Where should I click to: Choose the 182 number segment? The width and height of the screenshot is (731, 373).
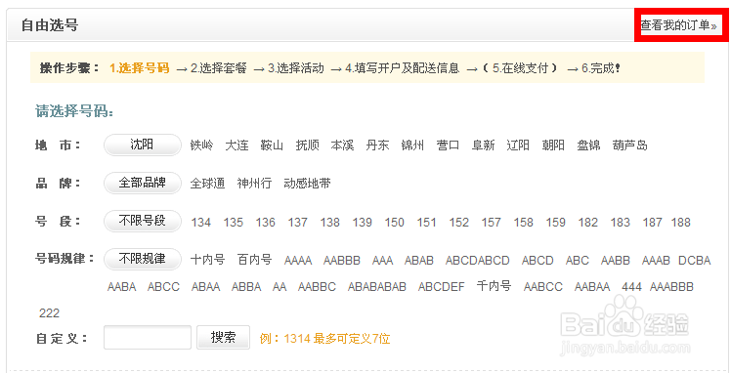[x=588, y=223]
